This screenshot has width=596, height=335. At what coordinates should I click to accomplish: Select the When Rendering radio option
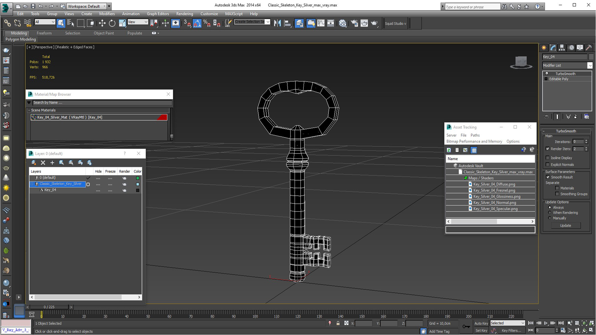tap(550, 213)
